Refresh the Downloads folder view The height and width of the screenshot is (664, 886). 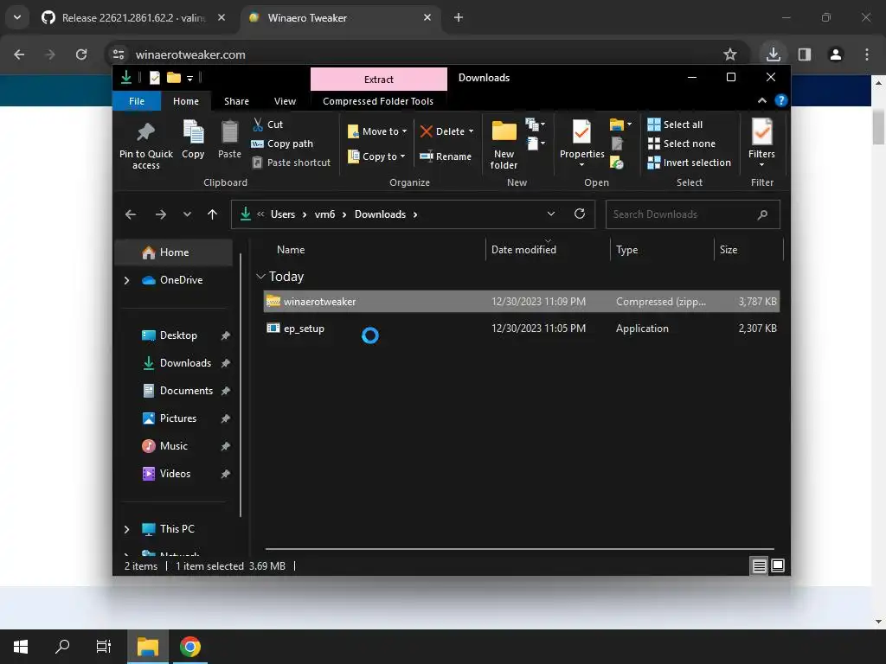[579, 214]
